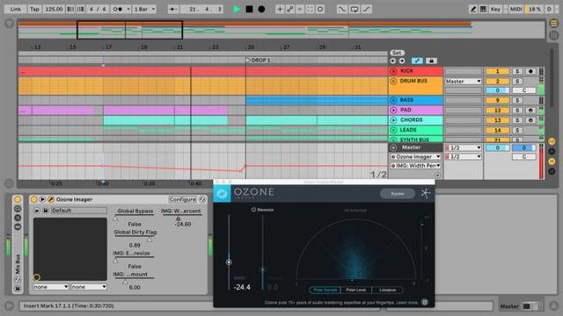Screen dimensions: 563x316
Task: Click the Arrangement Record circle button
Action: (x=262, y=10)
